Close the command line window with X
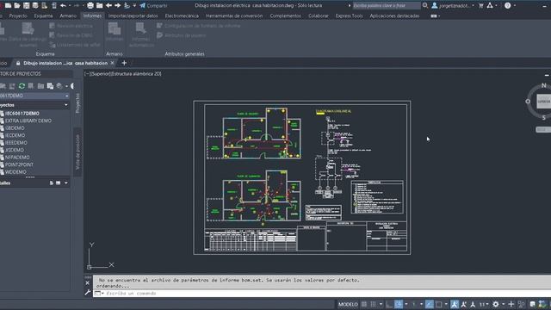Screen dimensions: 551x310 (x=88, y=283)
